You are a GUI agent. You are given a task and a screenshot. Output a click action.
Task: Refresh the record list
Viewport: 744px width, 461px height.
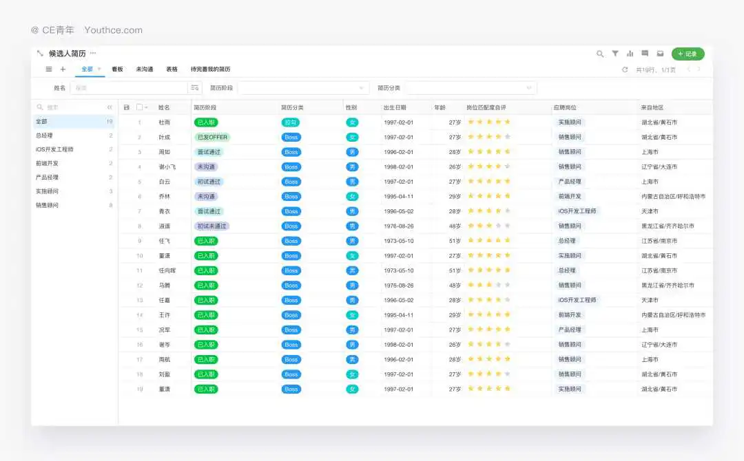point(625,69)
